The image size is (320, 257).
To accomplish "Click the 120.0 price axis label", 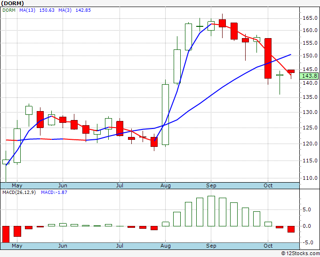I will (310, 144).
